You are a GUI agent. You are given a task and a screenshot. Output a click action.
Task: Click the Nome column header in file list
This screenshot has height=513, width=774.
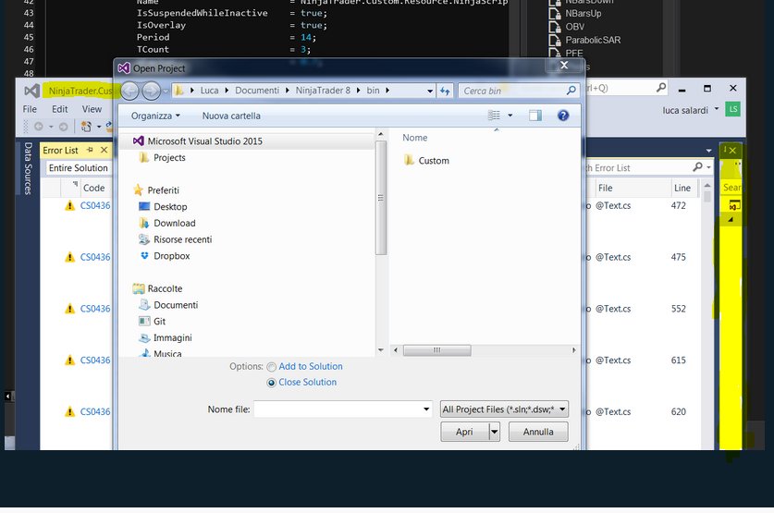tap(414, 138)
